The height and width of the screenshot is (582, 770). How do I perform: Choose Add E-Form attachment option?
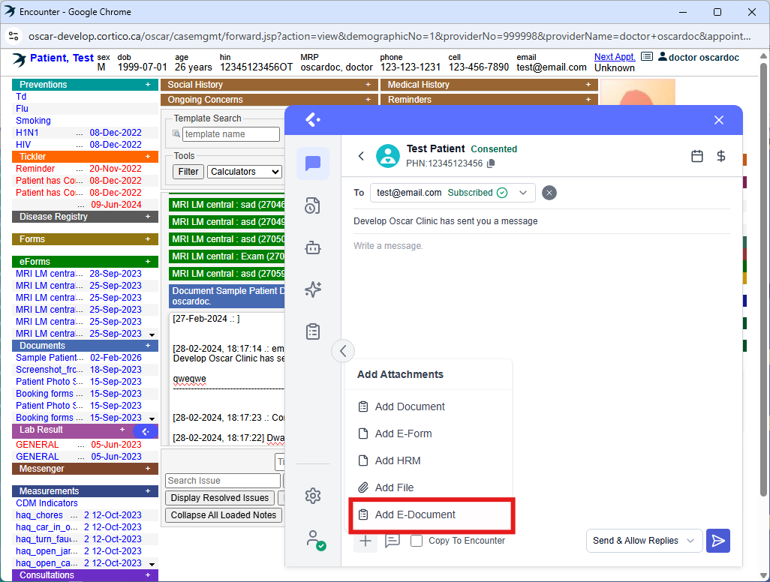point(403,433)
